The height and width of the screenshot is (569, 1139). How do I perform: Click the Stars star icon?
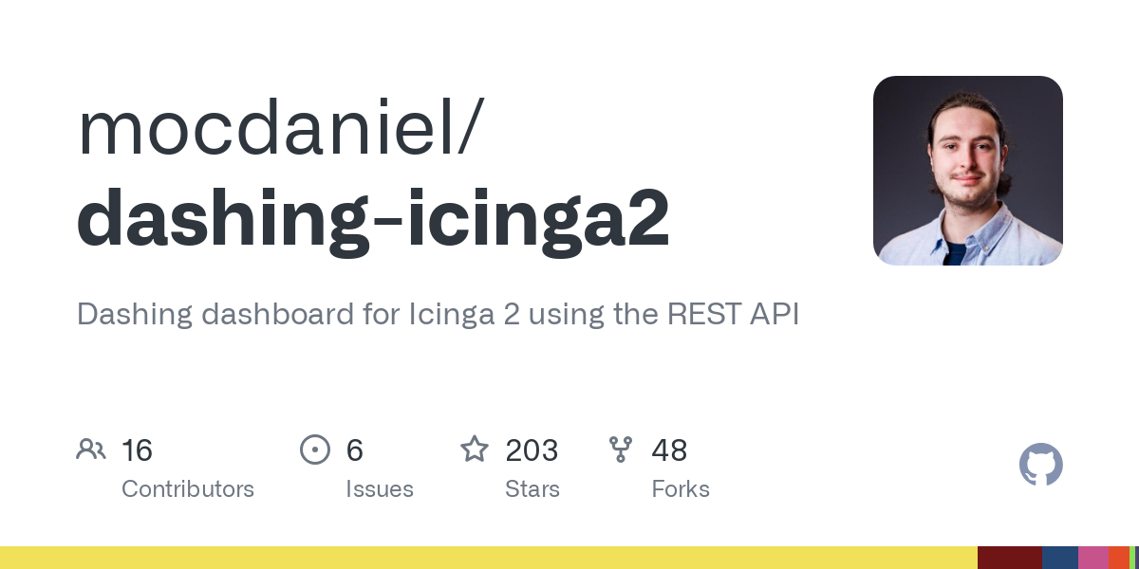[475, 449]
